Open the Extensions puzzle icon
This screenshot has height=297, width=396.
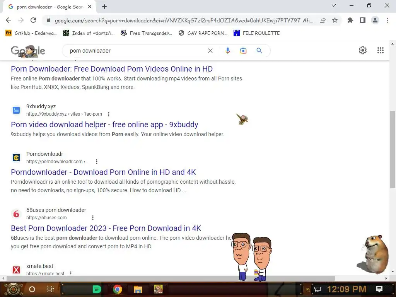coord(350,20)
